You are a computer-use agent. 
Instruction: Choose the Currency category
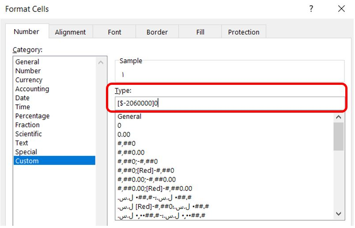54,80
